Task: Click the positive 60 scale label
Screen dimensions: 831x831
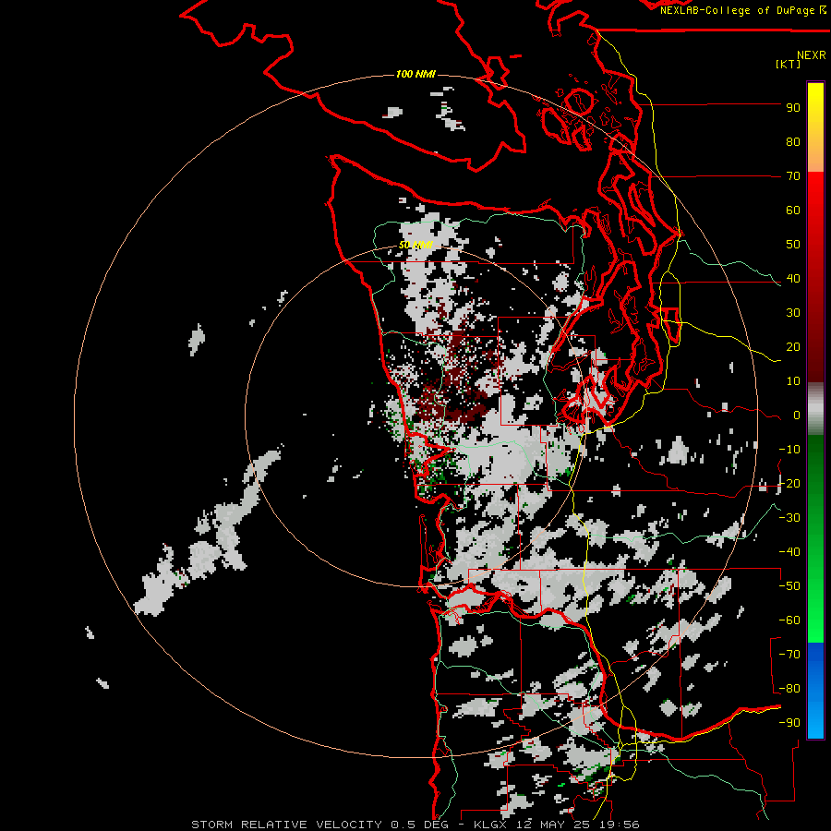Action: tap(793, 211)
